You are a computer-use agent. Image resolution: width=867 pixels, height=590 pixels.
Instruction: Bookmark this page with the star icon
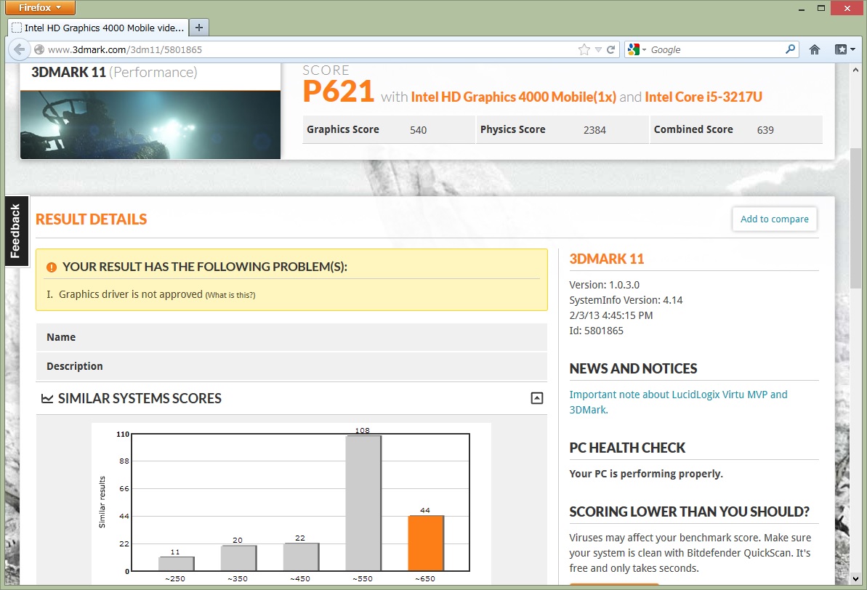coord(584,49)
